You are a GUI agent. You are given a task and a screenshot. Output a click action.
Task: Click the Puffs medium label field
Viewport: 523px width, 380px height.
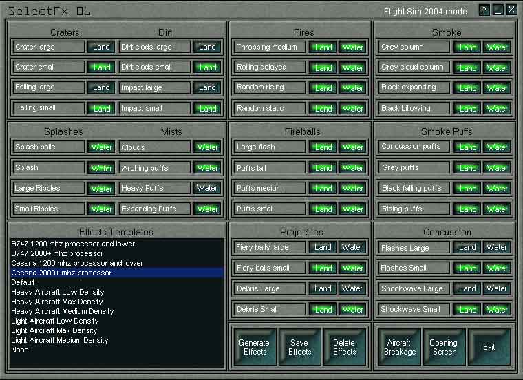pyautogui.click(x=269, y=188)
